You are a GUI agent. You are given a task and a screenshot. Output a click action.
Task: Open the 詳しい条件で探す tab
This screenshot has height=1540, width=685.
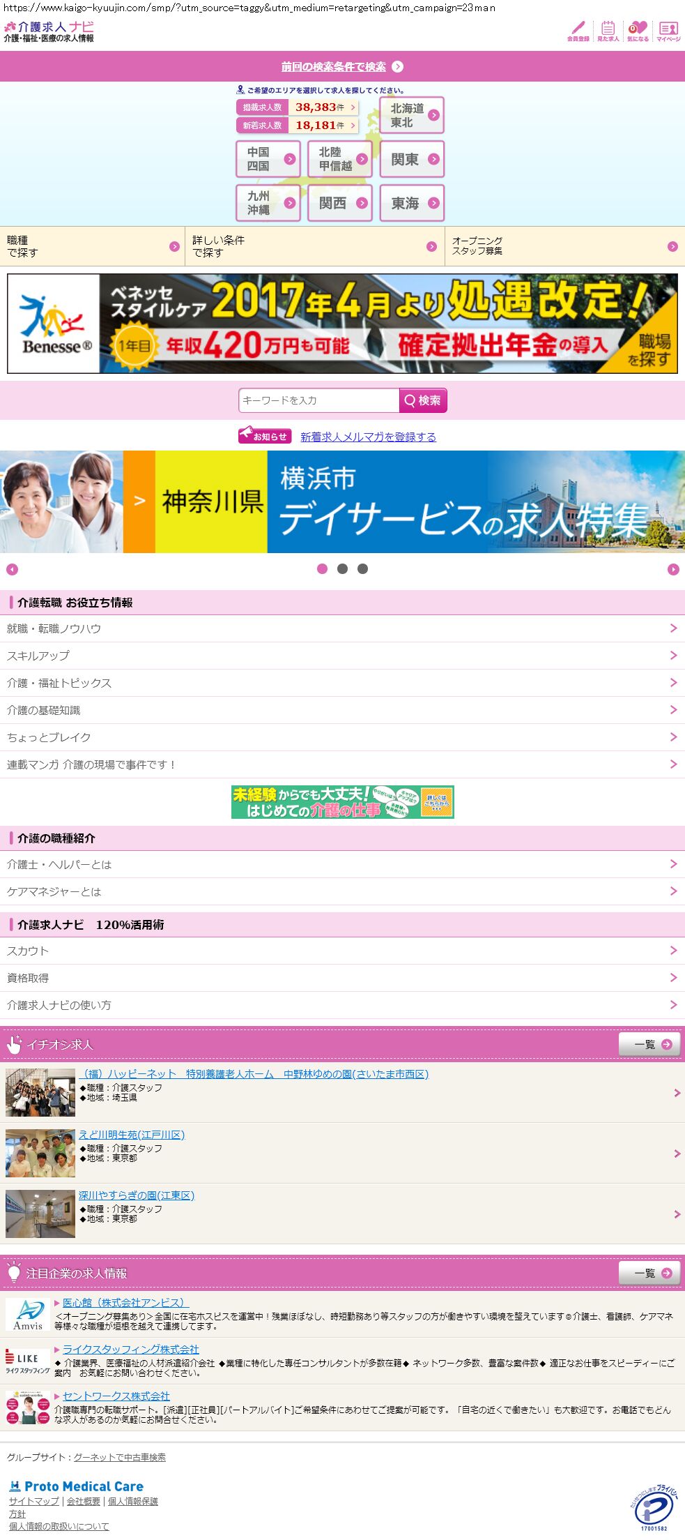315,246
